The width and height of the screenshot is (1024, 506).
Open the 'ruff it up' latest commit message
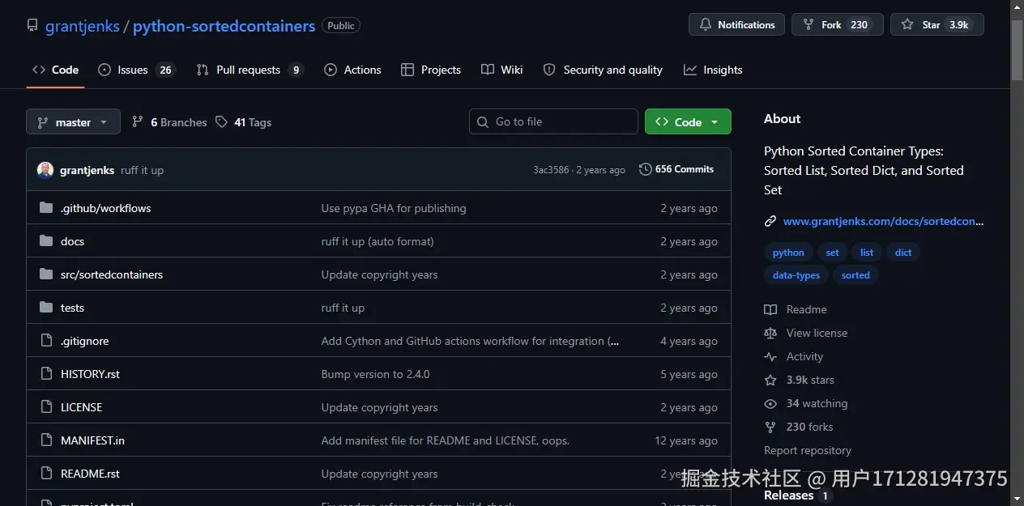point(142,170)
